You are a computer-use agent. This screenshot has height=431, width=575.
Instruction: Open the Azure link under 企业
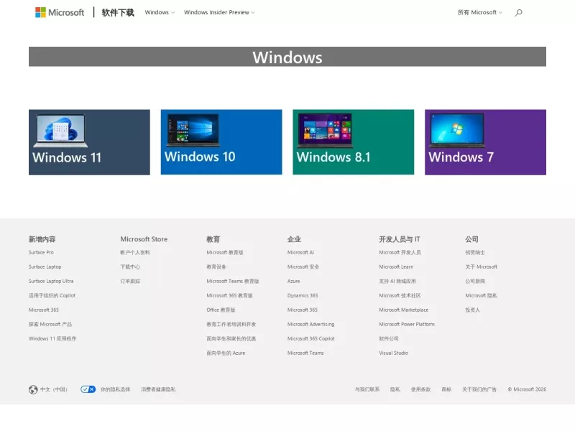(x=293, y=281)
